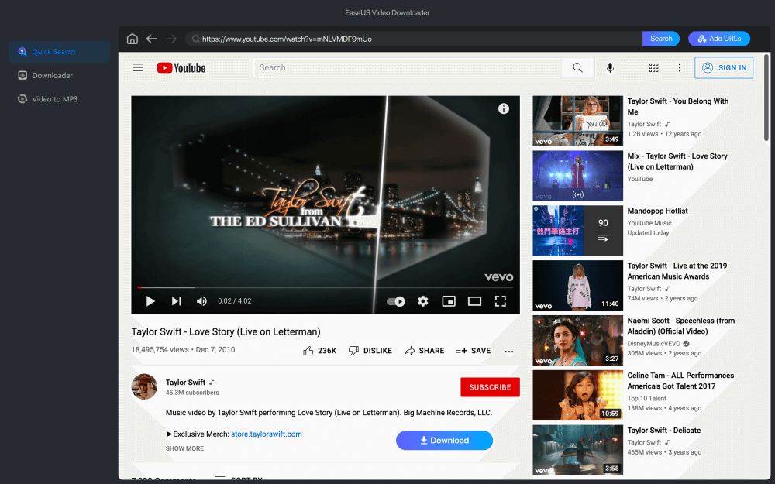This screenshot has height=484, width=775.
Task: Enter fullscreen mode on the video
Action: click(x=501, y=301)
